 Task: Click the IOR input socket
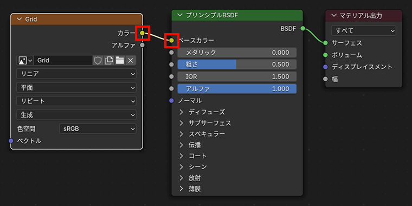pos(172,77)
